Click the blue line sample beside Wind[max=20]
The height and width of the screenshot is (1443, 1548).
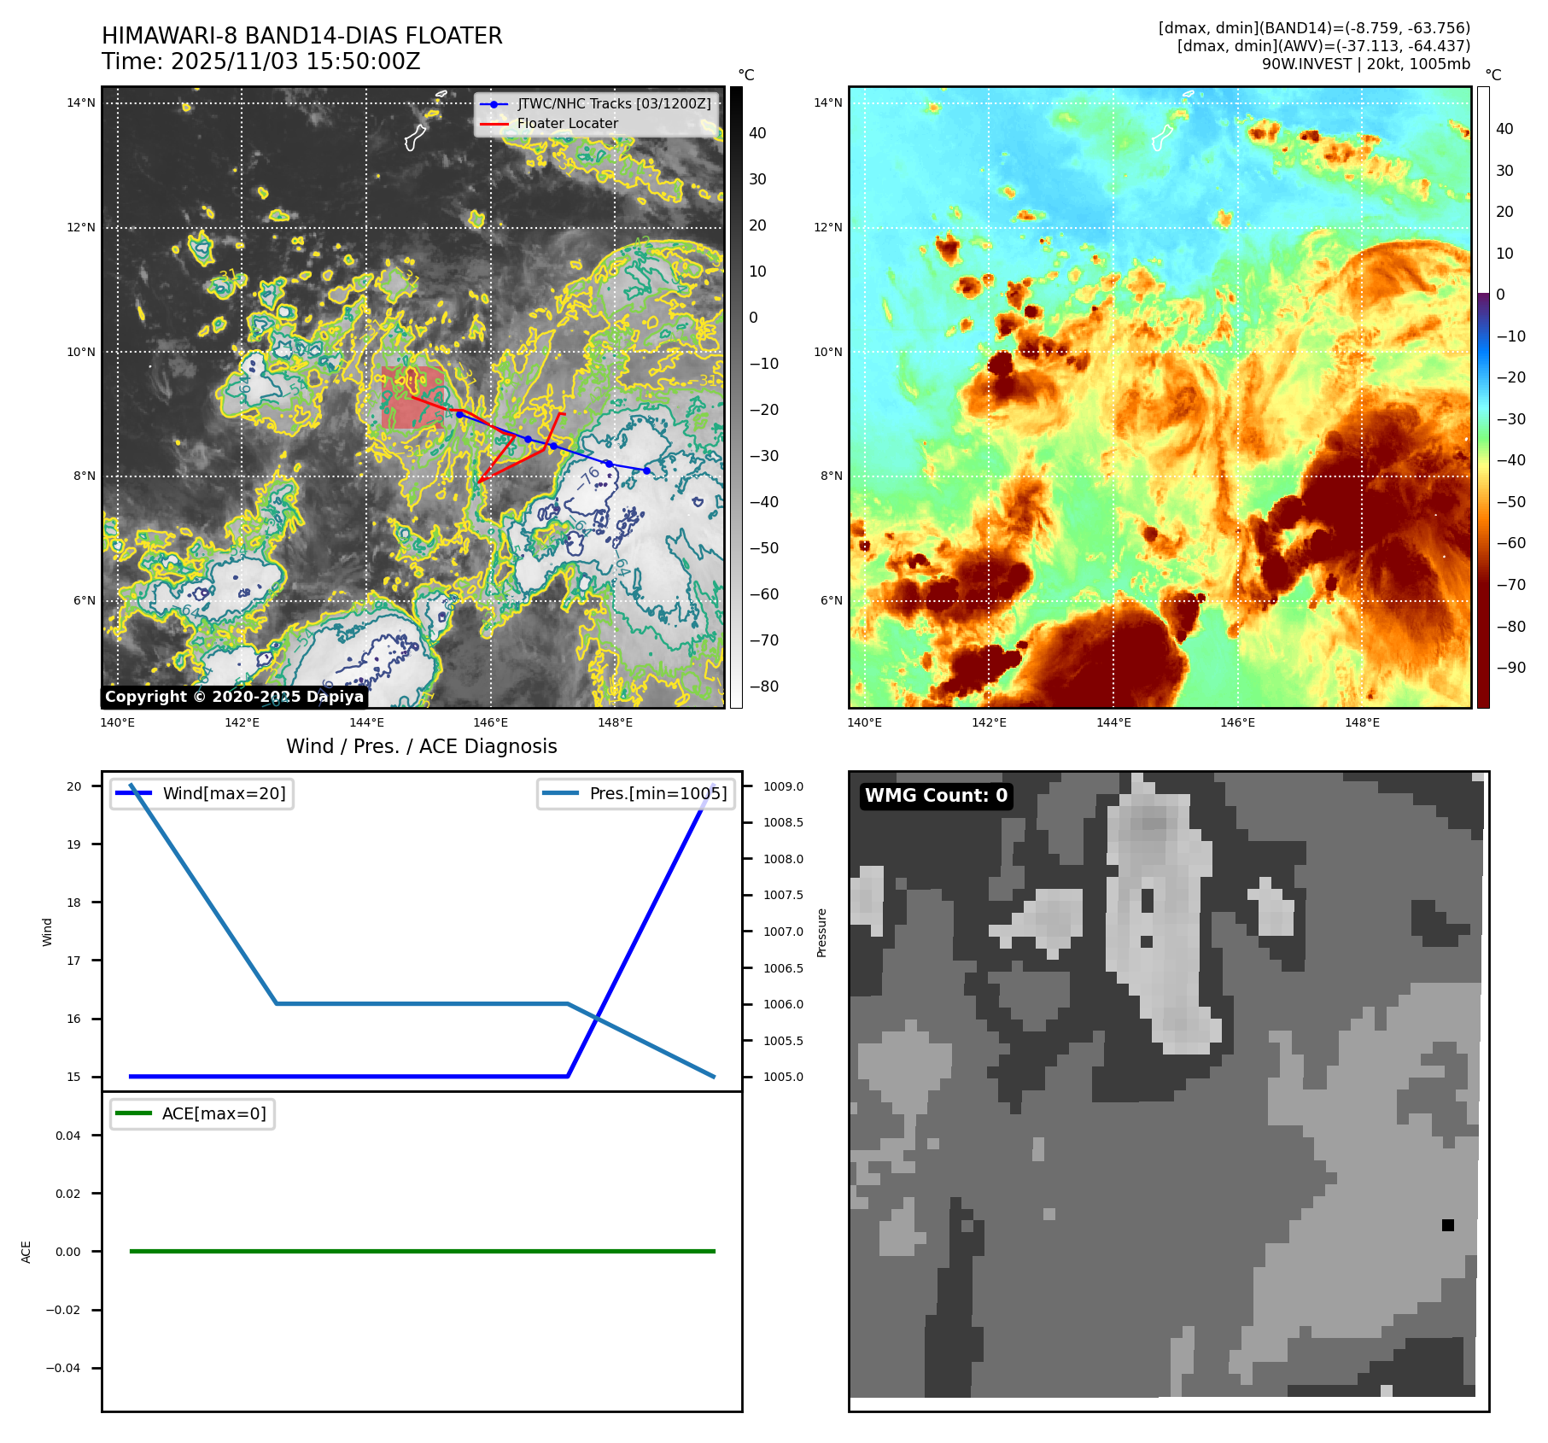coord(134,793)
